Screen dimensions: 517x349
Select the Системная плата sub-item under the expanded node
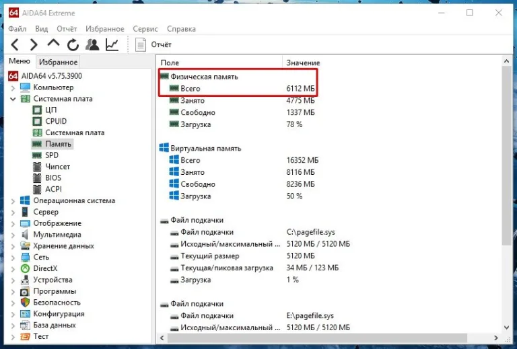click(x=75, y=132)
